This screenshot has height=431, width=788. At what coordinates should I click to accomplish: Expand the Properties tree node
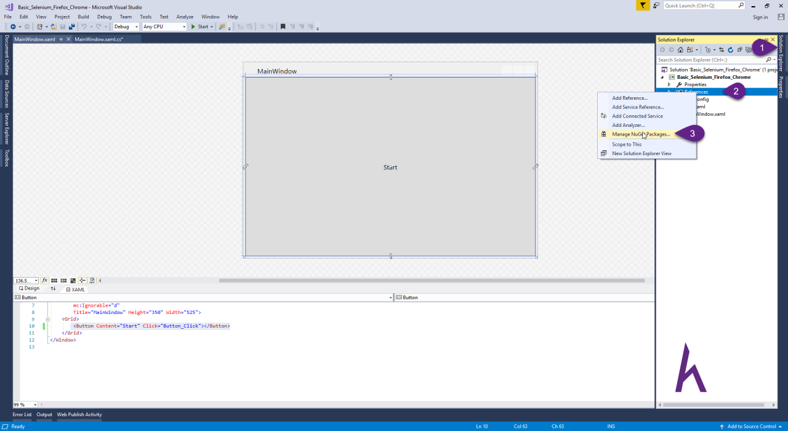[x=669, y=84]
